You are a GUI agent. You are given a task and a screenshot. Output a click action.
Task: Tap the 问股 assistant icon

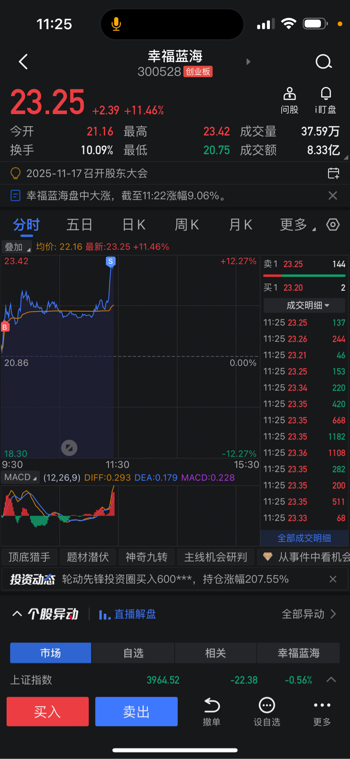pos(289,93)
